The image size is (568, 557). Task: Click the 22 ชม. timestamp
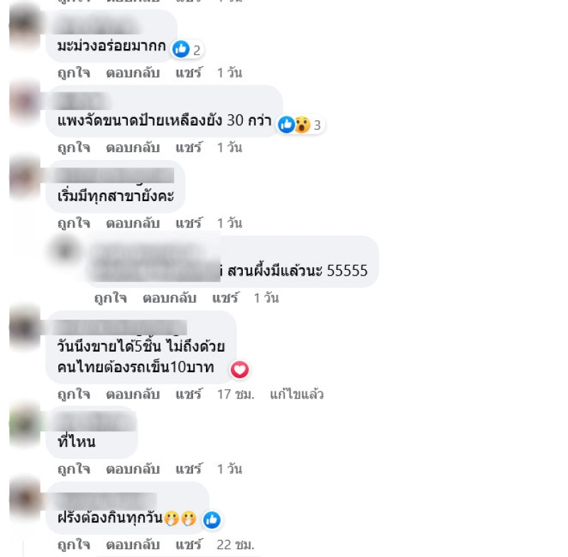236,545
